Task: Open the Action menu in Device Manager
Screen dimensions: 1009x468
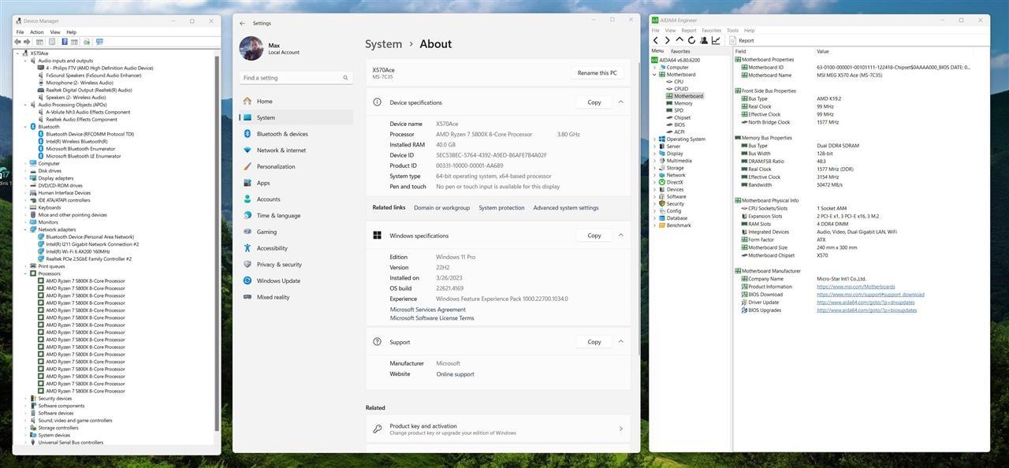Action: click(x=36, y=32)
